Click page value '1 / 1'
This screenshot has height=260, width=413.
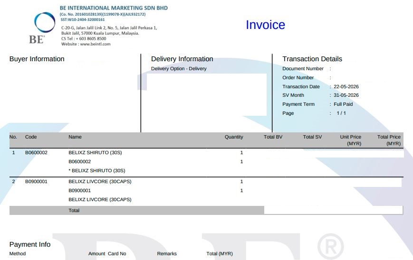(341, 113)
